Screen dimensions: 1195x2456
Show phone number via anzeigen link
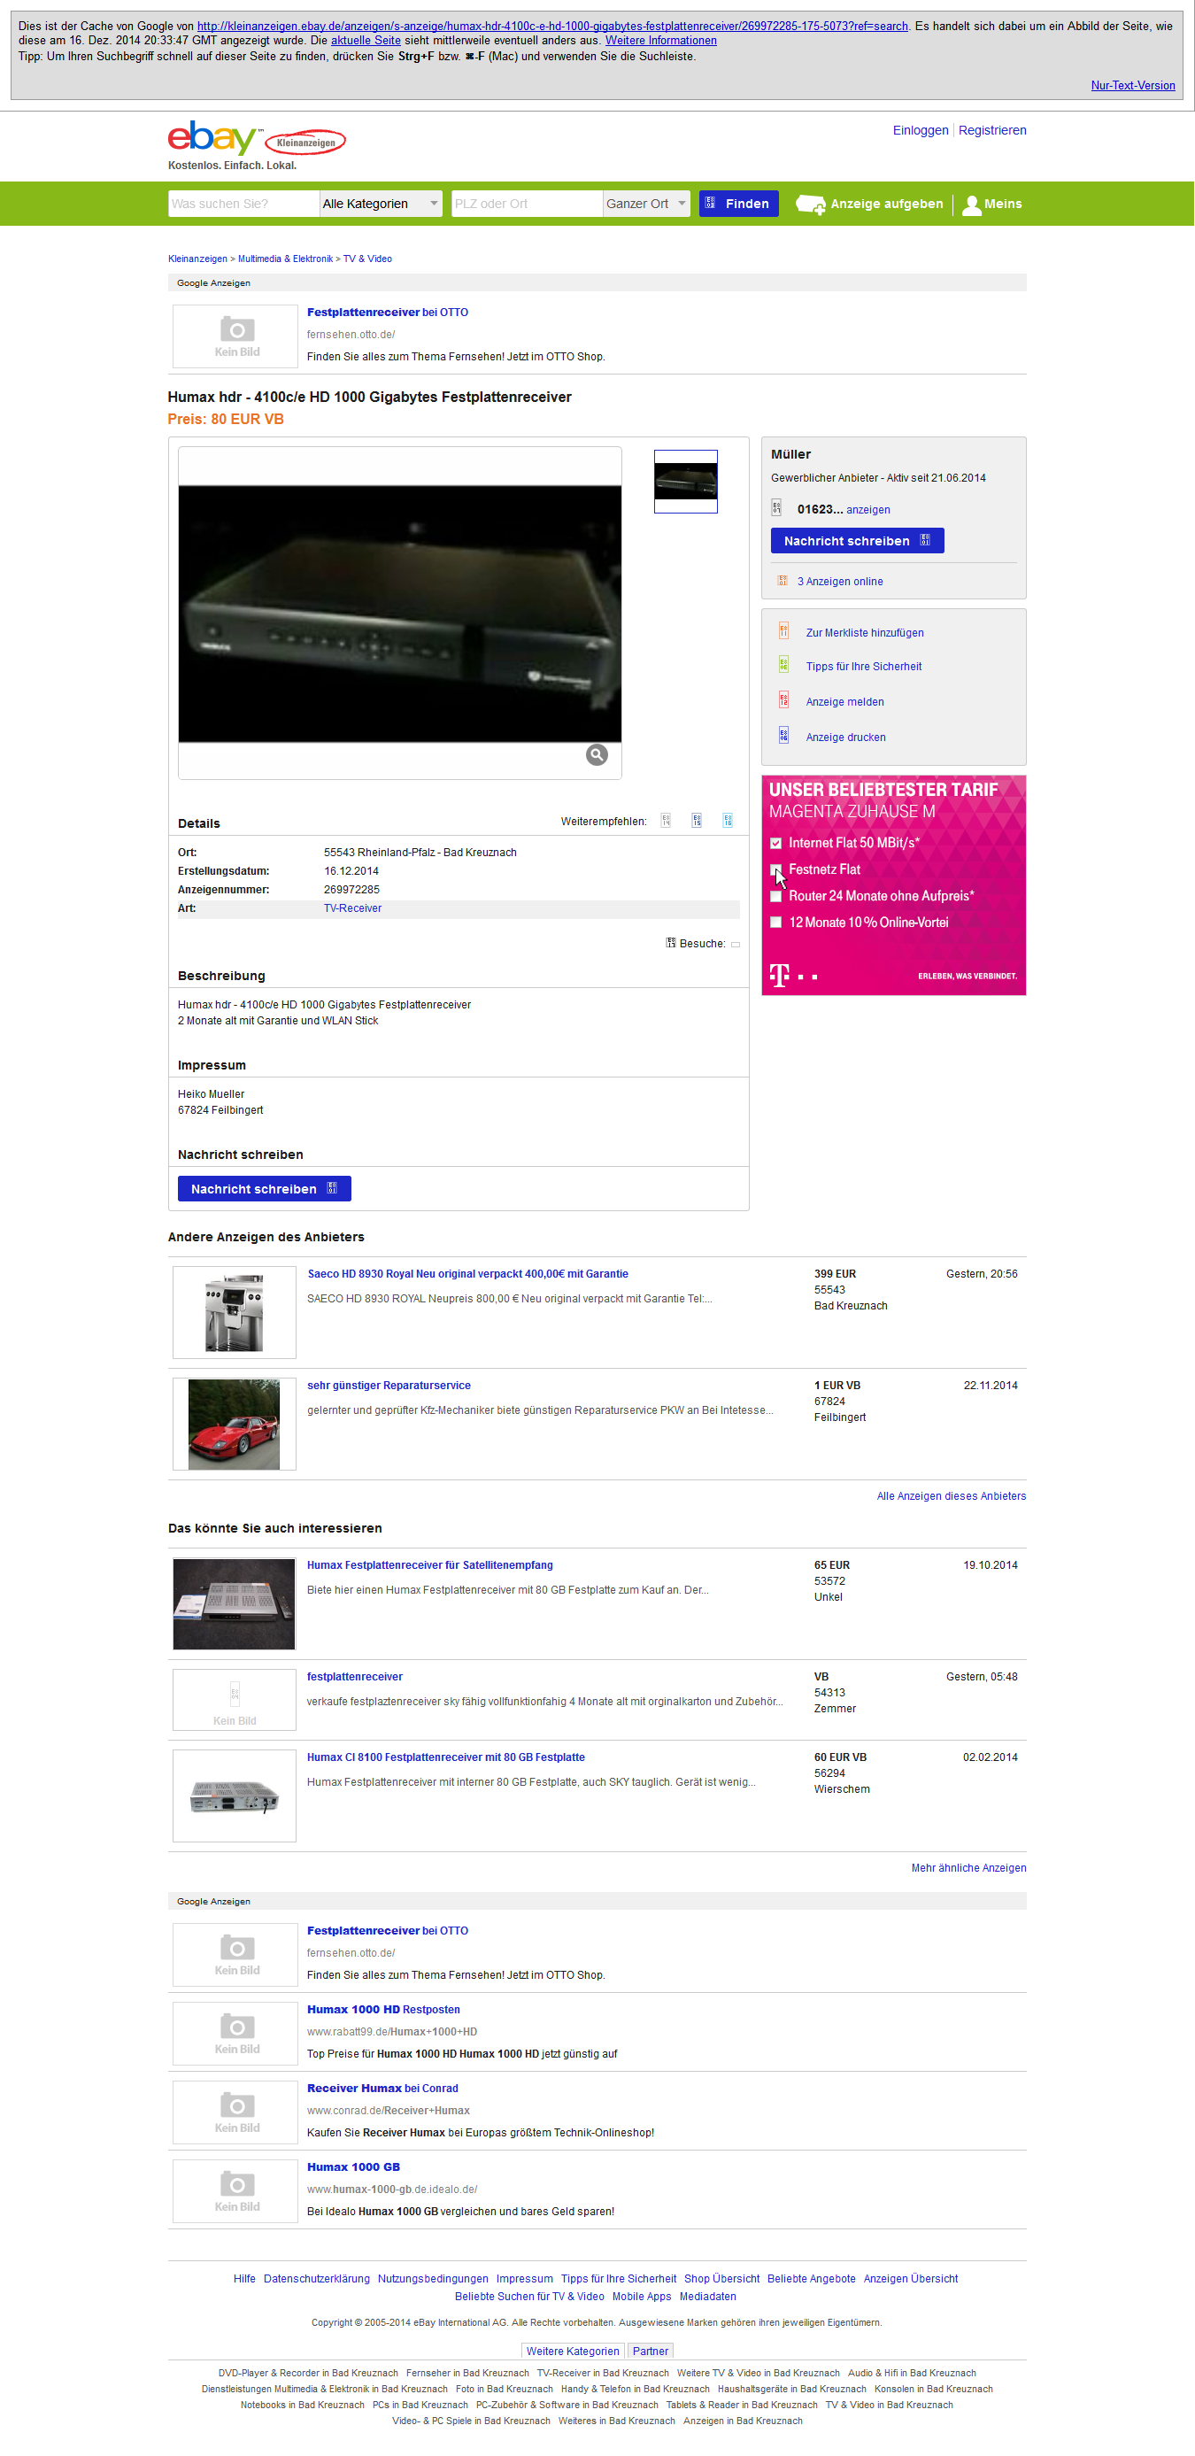[x=868, y=510]
